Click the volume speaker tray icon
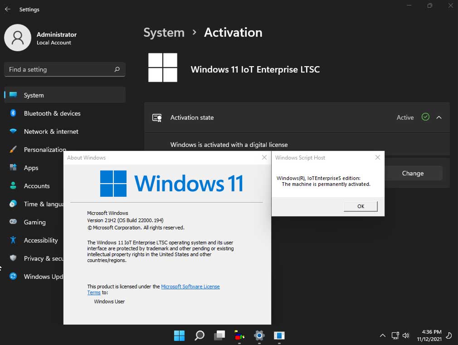This screenshot has width=458, height=345. 406,335
